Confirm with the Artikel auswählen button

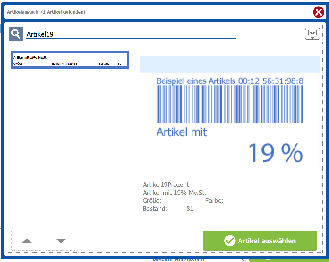click(260, 241)
